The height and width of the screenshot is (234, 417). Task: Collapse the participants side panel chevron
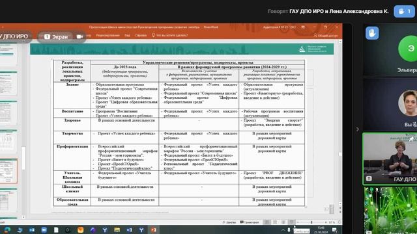[358, 129]
